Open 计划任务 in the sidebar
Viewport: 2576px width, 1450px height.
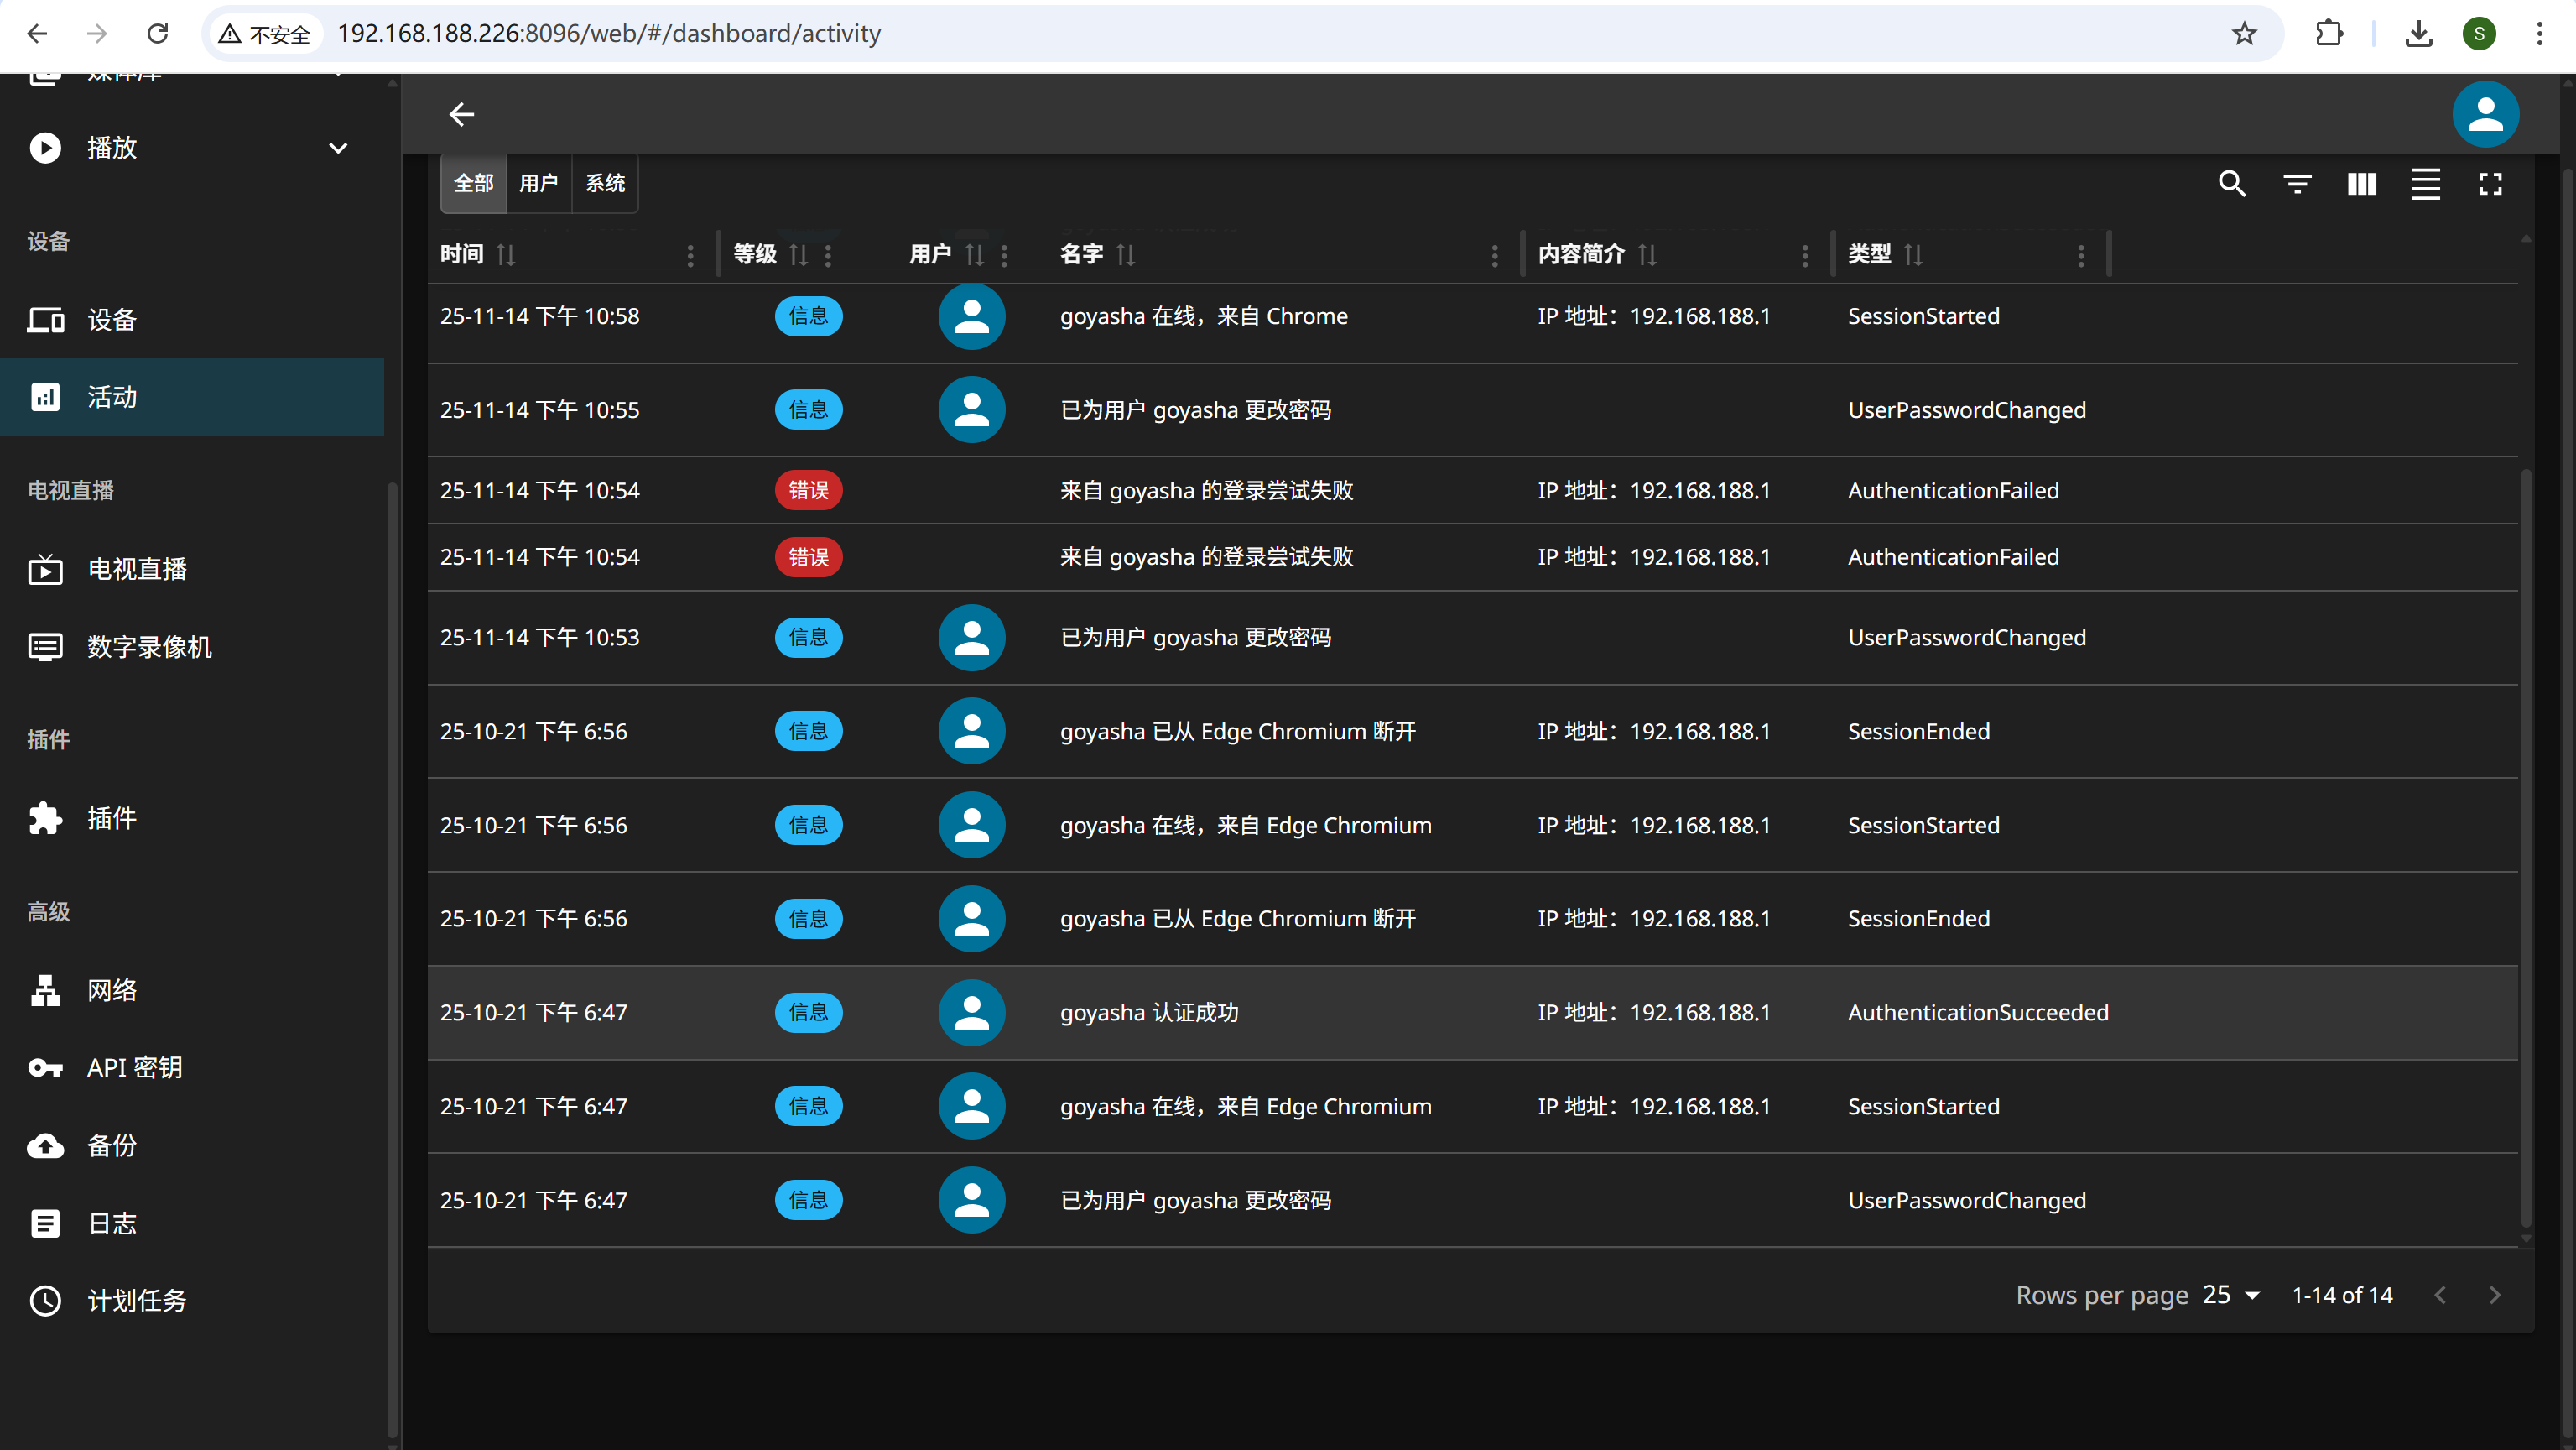point(136,1301)
